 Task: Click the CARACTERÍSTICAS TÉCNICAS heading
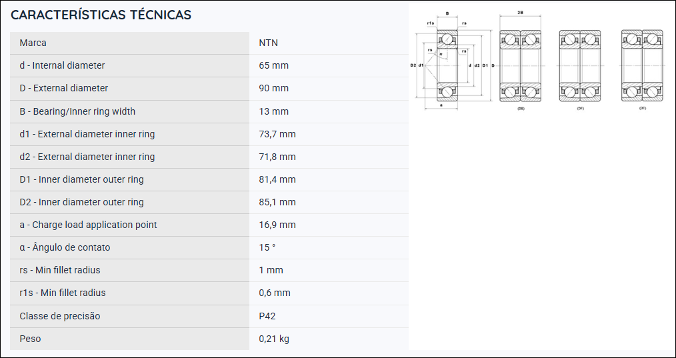tap(101, 15)
